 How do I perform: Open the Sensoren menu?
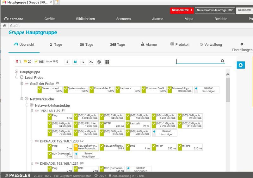click(123, 19)
